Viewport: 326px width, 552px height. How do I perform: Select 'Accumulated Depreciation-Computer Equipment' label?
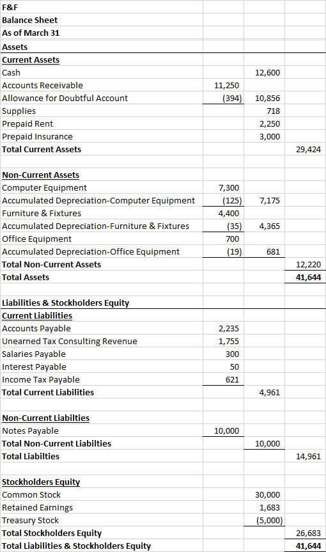98,201
